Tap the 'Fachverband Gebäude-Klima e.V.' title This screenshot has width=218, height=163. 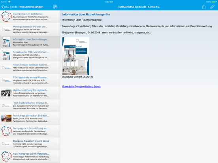point(139,7)
